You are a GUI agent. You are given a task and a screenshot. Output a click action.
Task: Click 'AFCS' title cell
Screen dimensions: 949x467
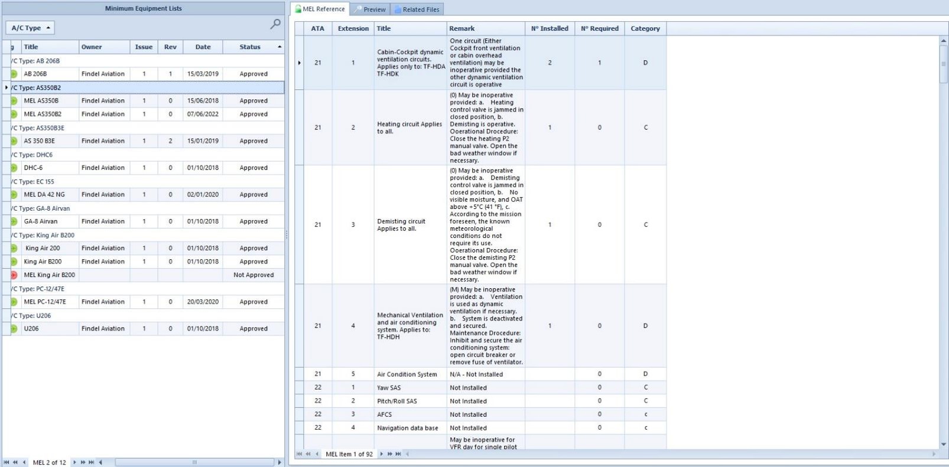tap(411, 414)
